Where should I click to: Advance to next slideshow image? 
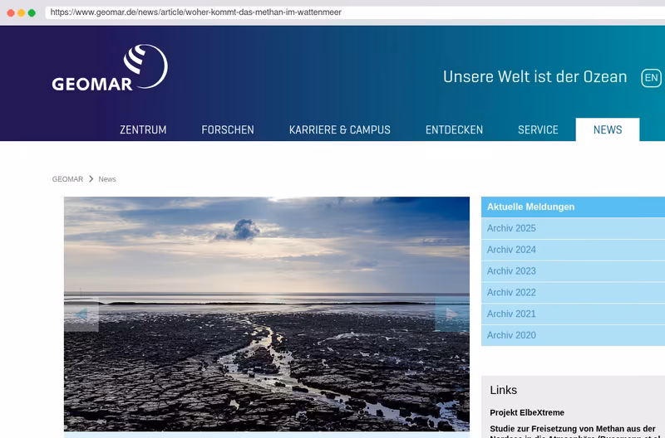[x=451, y=314]
